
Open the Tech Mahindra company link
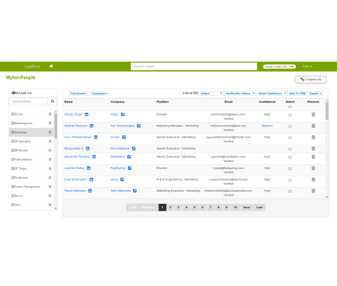(x=120, y=191)
